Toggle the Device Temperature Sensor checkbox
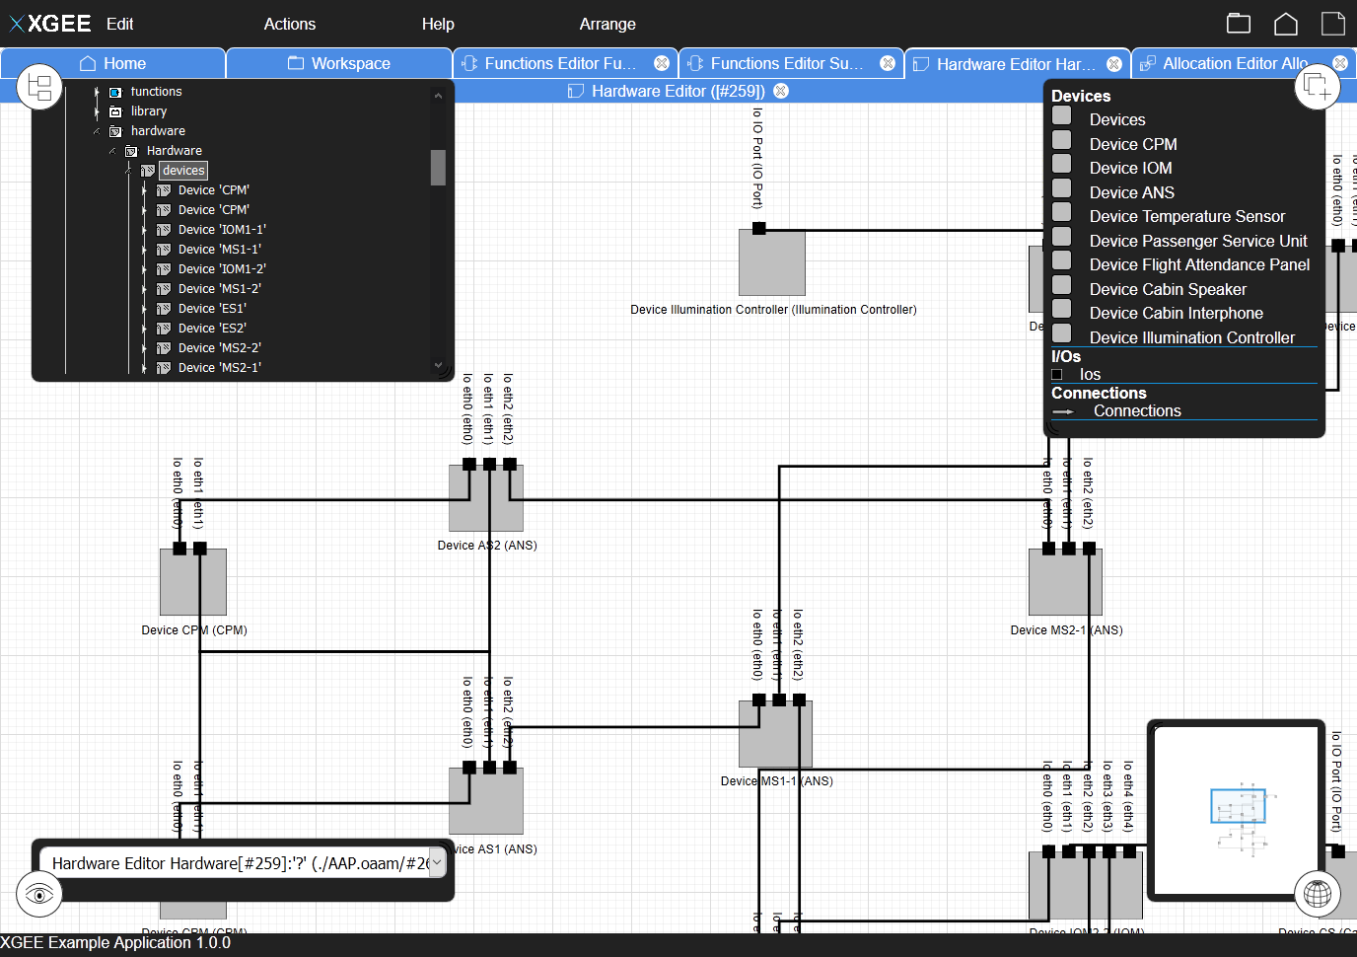The width and height of the screenshot is (1357, 957). click(1062, 212)
